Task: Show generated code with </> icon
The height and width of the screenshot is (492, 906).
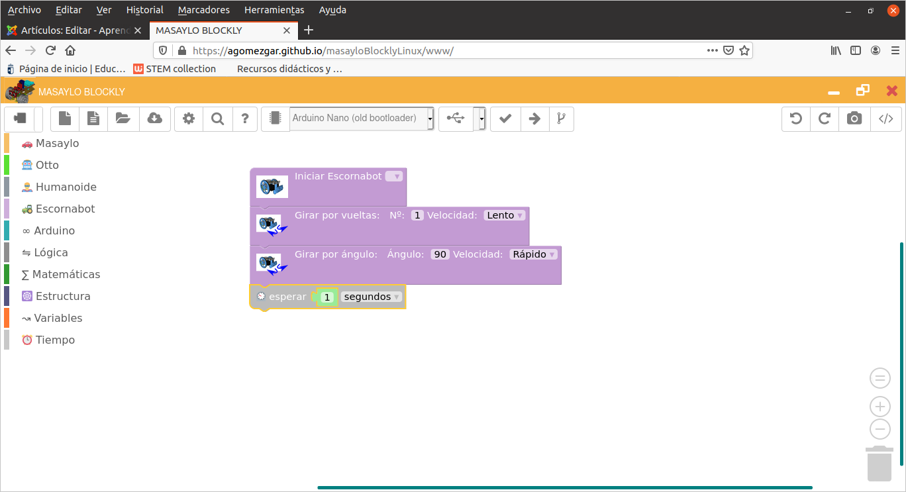Action: click(886, 119)
